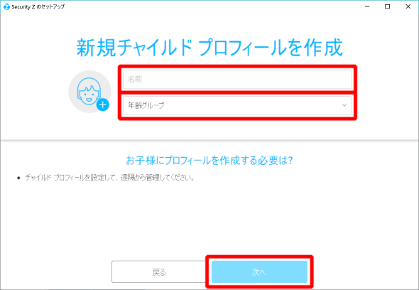Click the bullet dot before チャイルド プロフィール text
This screenshot has width=419, height=290.
point(18,178)
